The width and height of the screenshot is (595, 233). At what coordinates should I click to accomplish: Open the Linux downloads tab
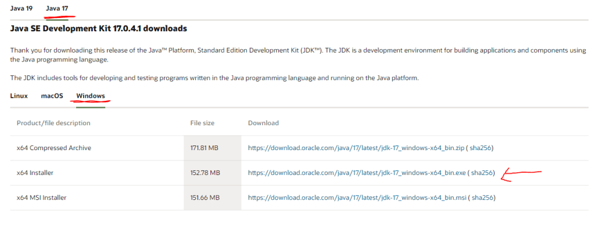(x=19, y=96)
